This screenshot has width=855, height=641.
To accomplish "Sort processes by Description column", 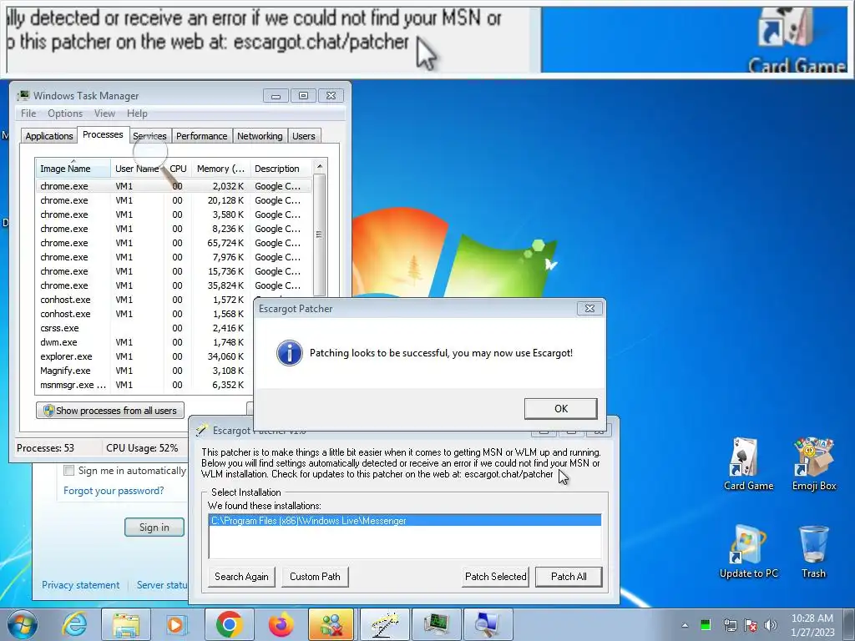I will [281, 169].
